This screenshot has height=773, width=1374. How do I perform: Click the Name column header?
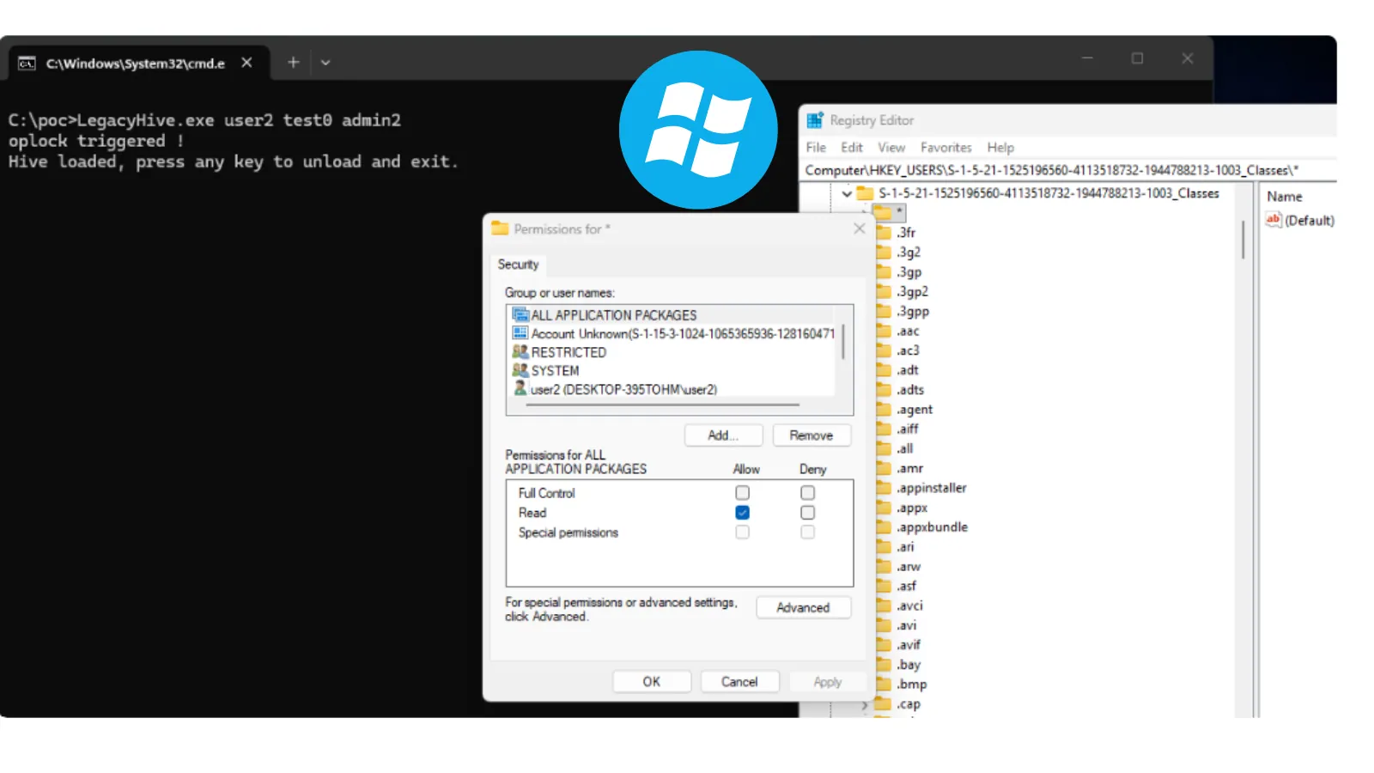1285,197
